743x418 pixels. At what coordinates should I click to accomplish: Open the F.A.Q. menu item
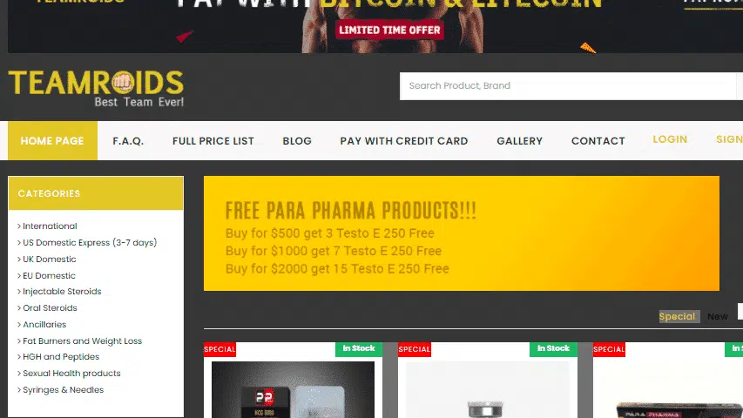coord(128,141)
